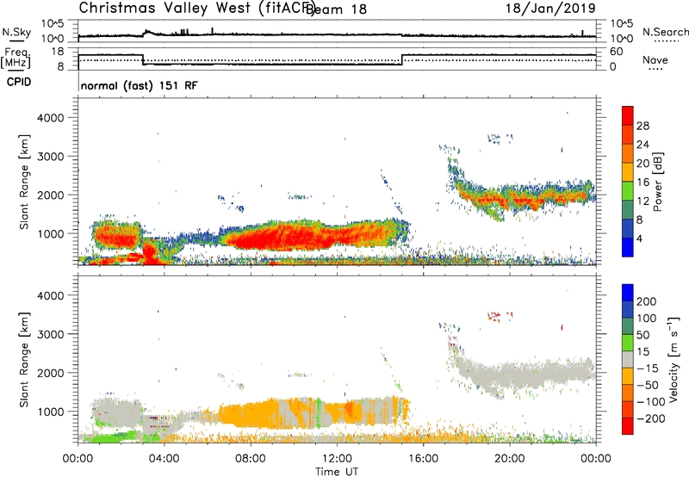Select the 60 tick on the Nave axis
The image size is (689, 477).
click(x=616, y=52)
